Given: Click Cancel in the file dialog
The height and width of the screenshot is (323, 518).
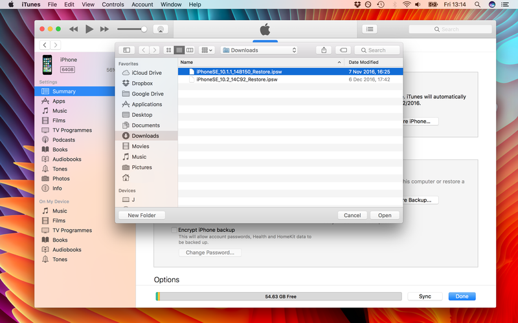Looking at the screenshot, I should (x=352, y=215).
